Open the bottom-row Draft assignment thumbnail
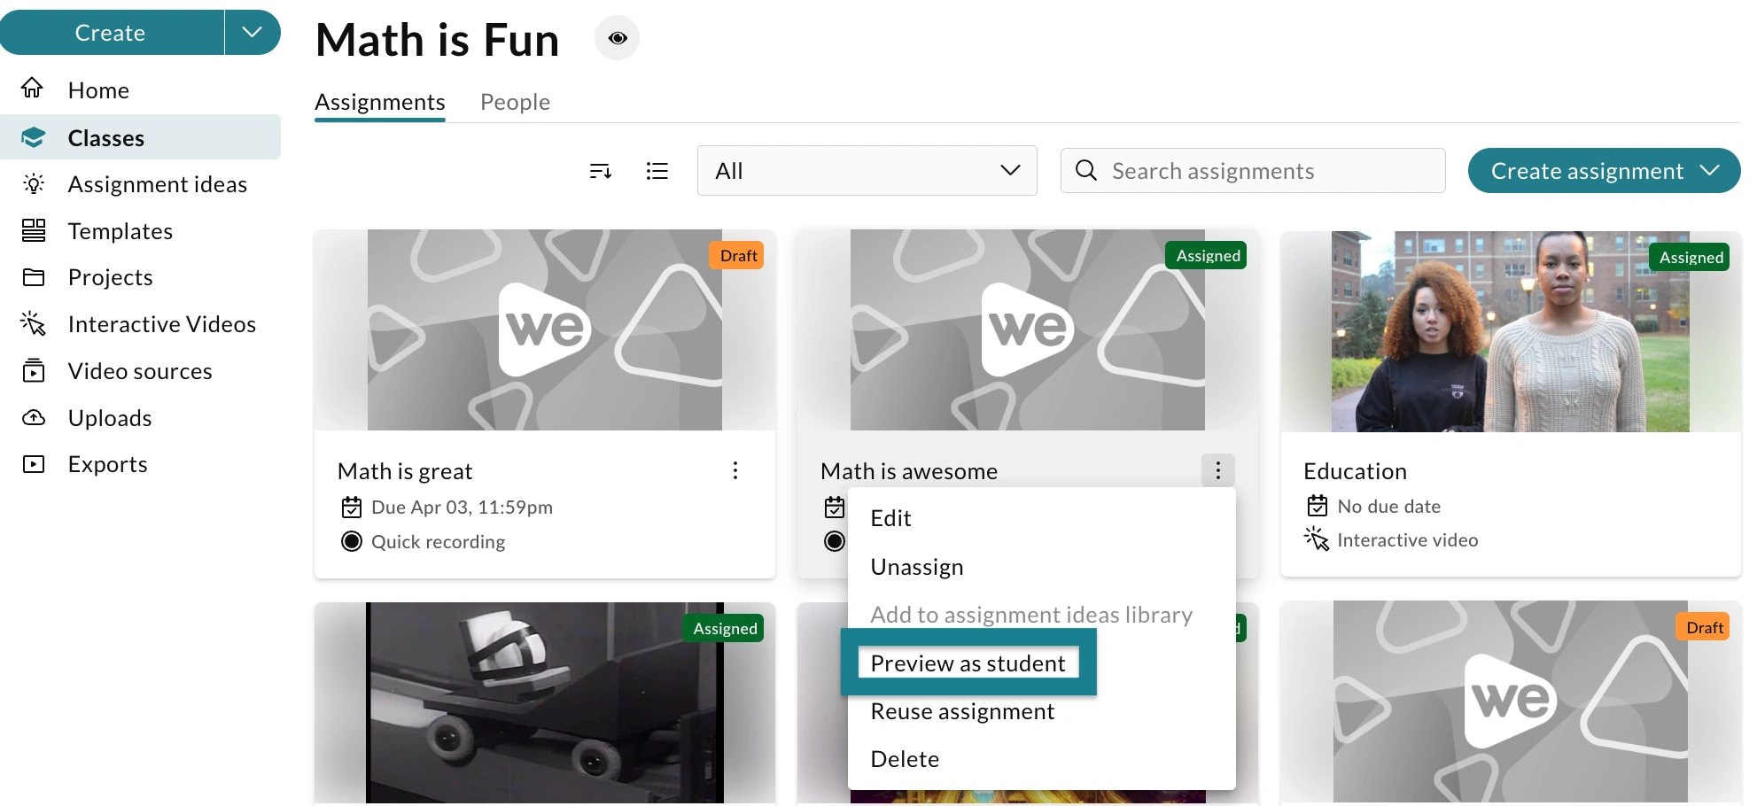This screenshot has width=1757, height=806. point(1511,702)
